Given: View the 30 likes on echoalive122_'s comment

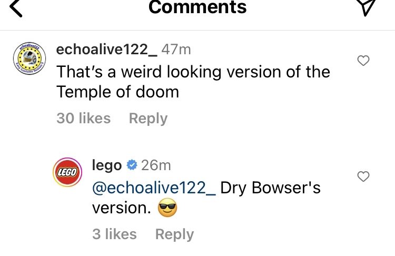Looking at the screenshot, I should click(83, 119).
